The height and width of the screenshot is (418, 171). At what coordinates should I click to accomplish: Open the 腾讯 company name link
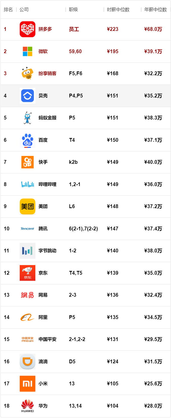43,229
